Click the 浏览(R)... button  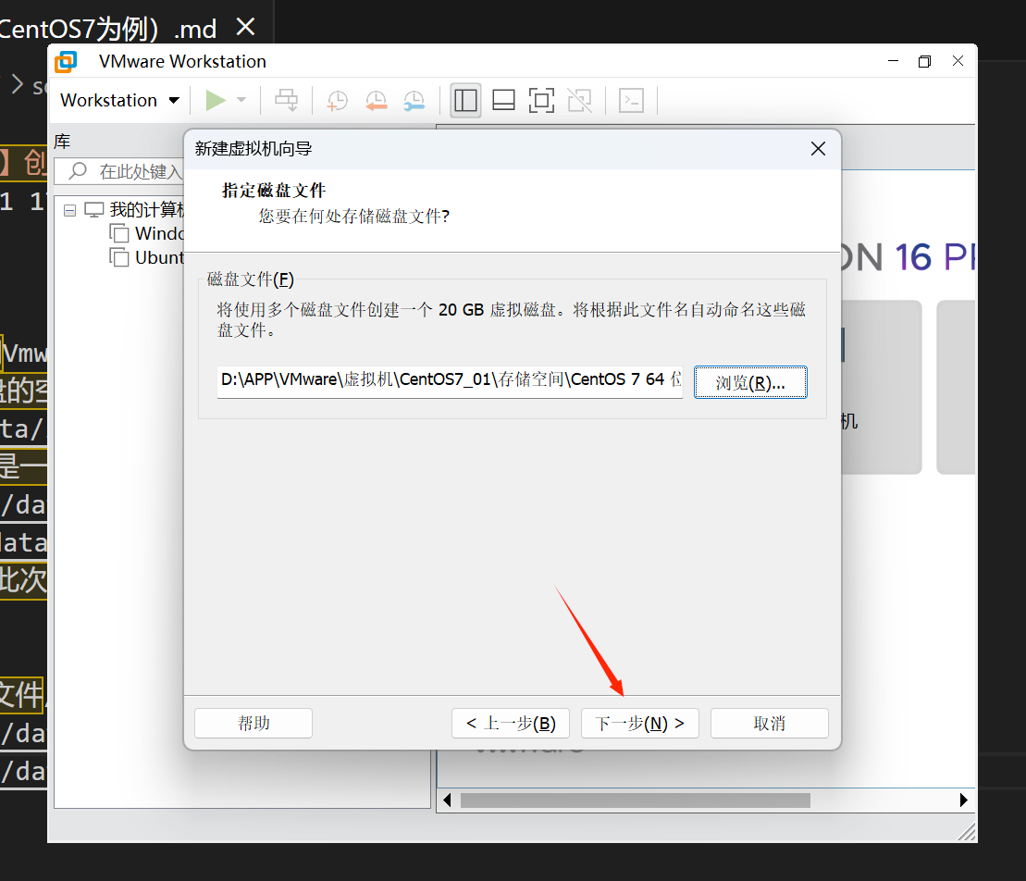(750, 382)
